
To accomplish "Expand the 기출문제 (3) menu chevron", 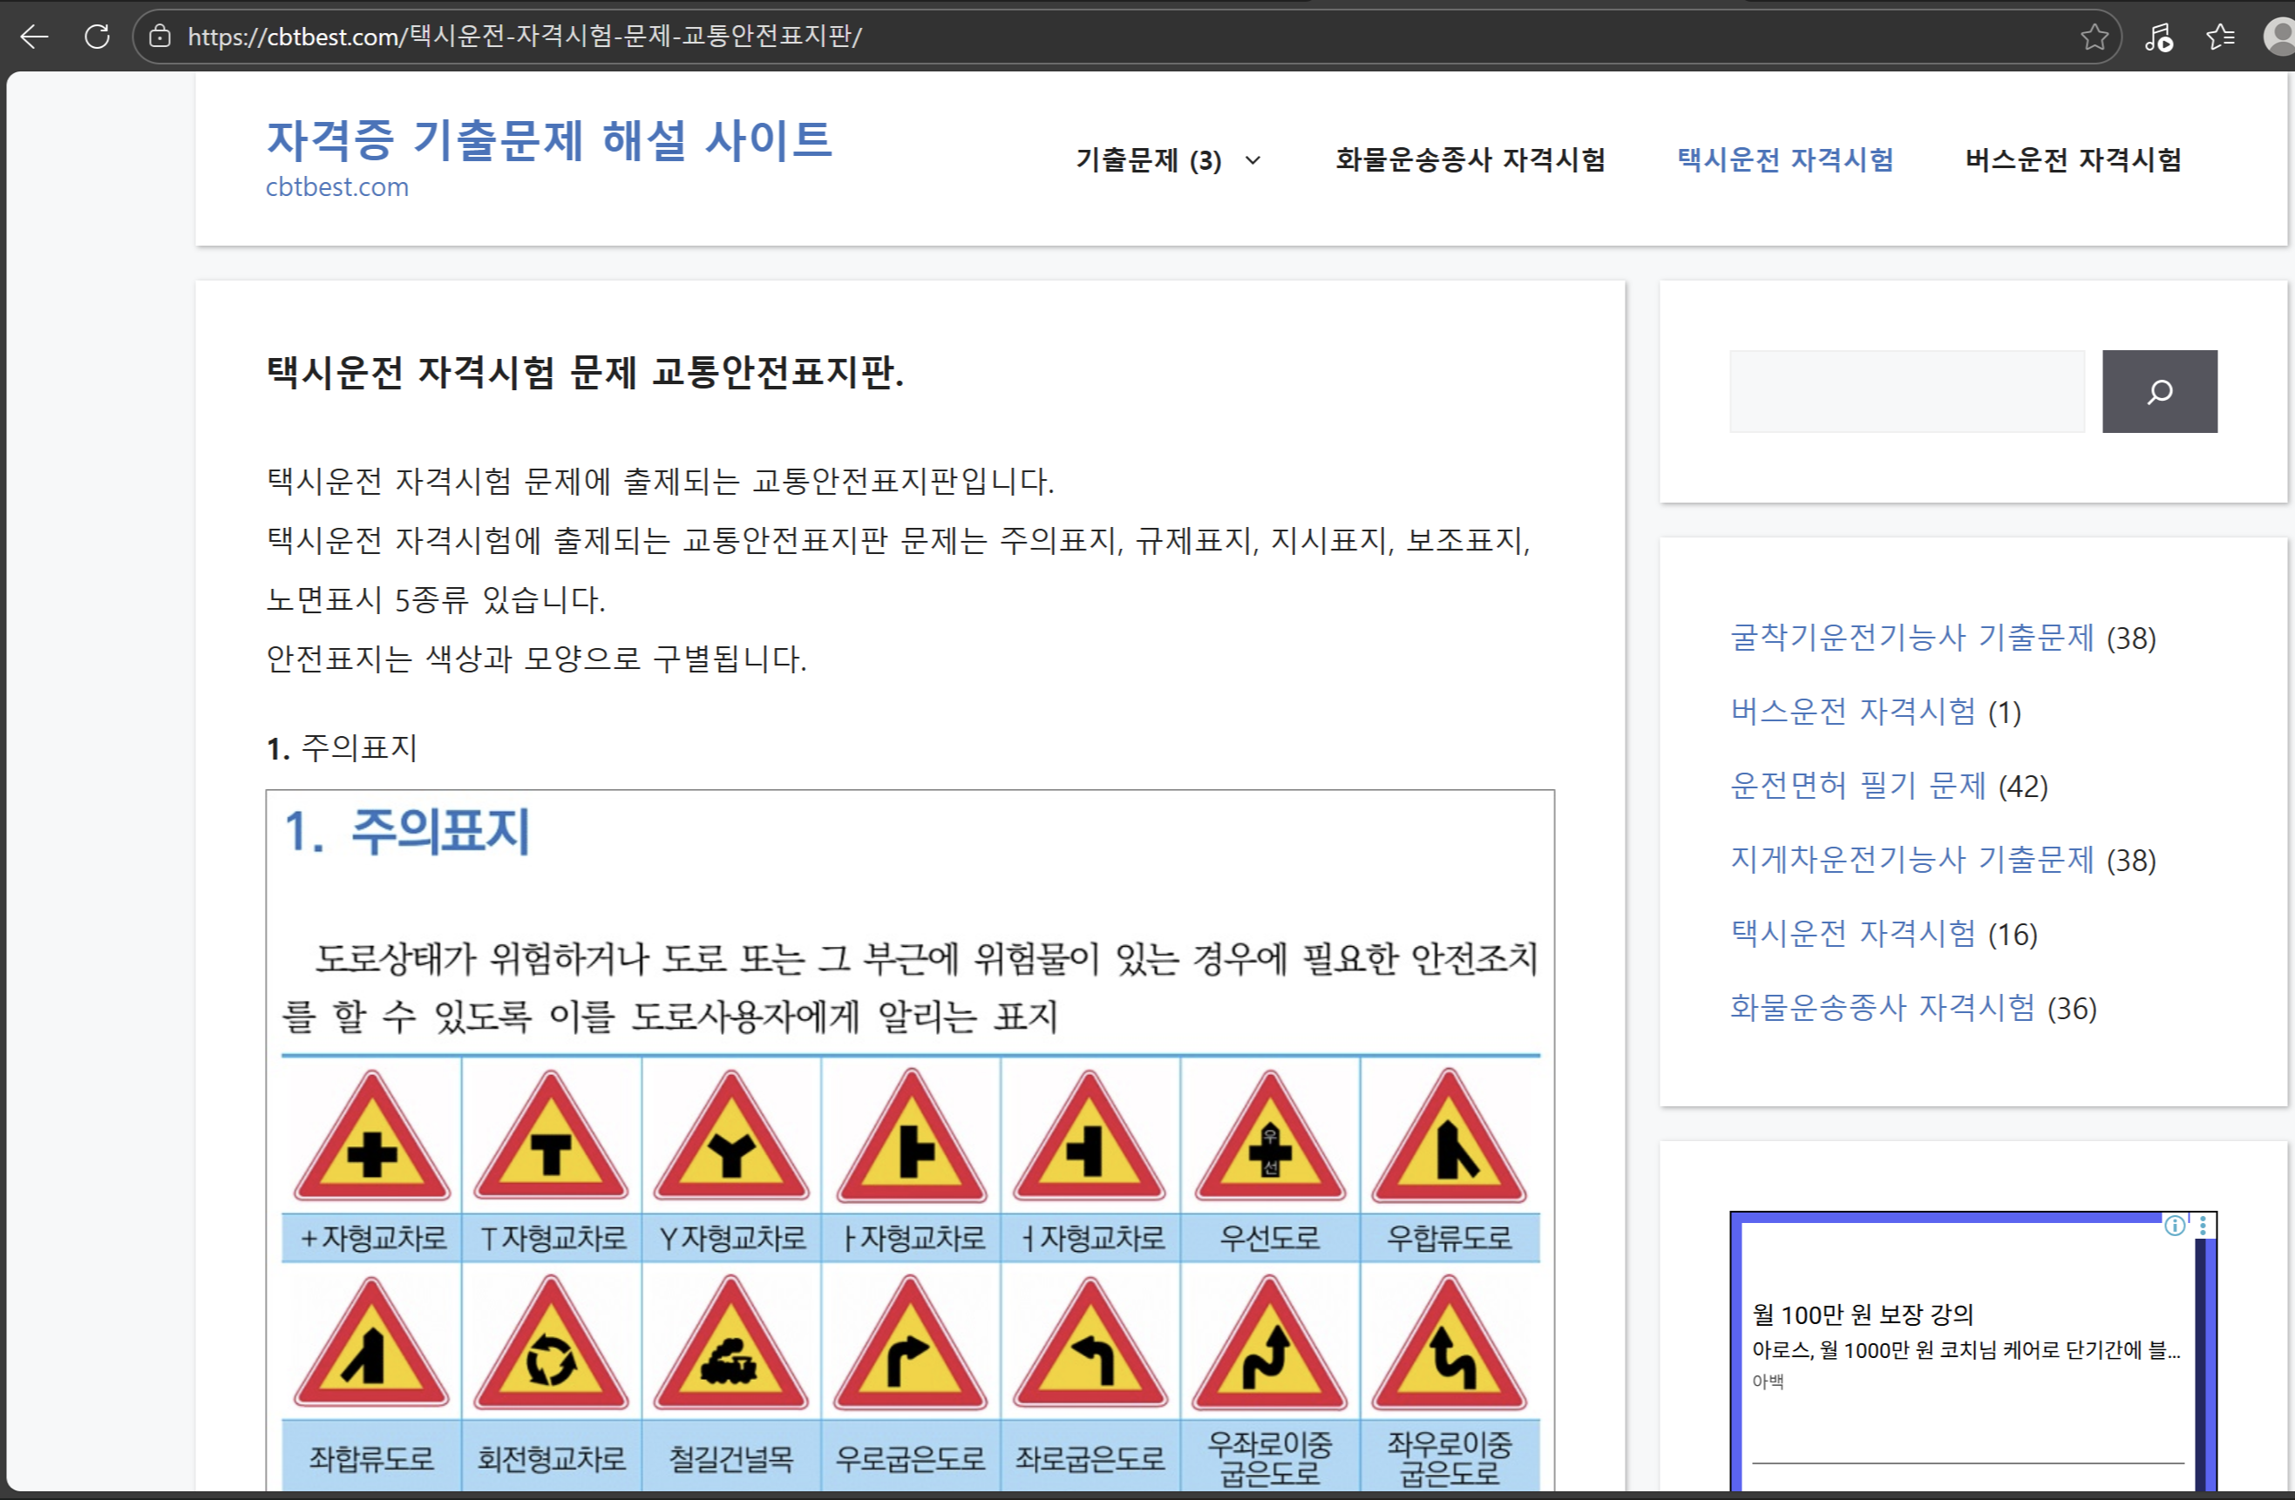I will pyautogui.click(x=1253, y=160).
